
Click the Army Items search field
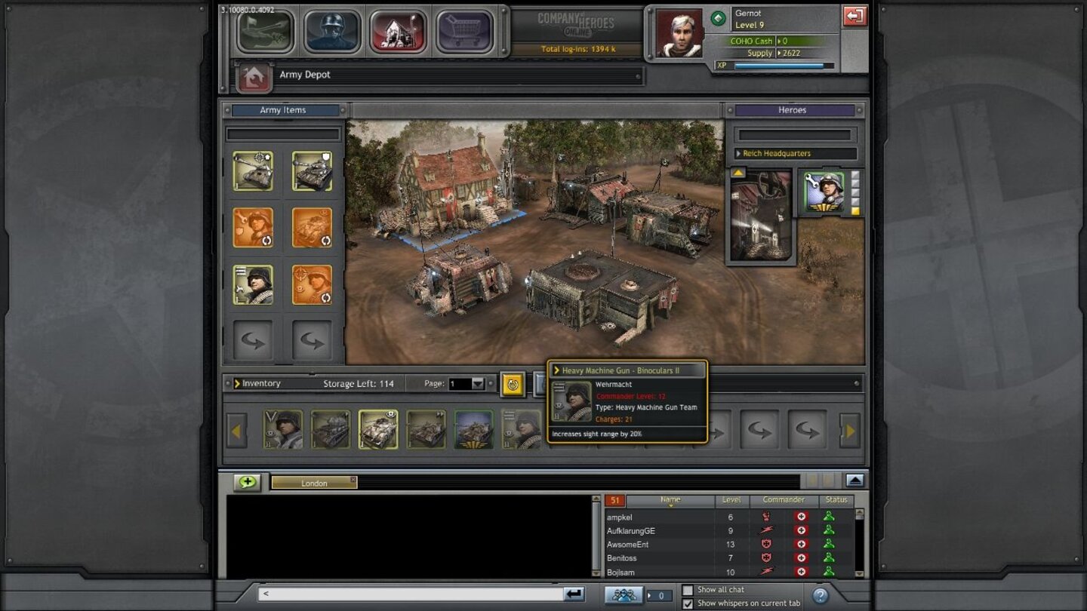[x=283, y=134]
